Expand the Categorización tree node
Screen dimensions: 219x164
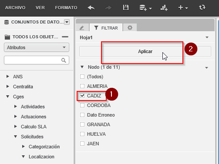click(24, 147)
